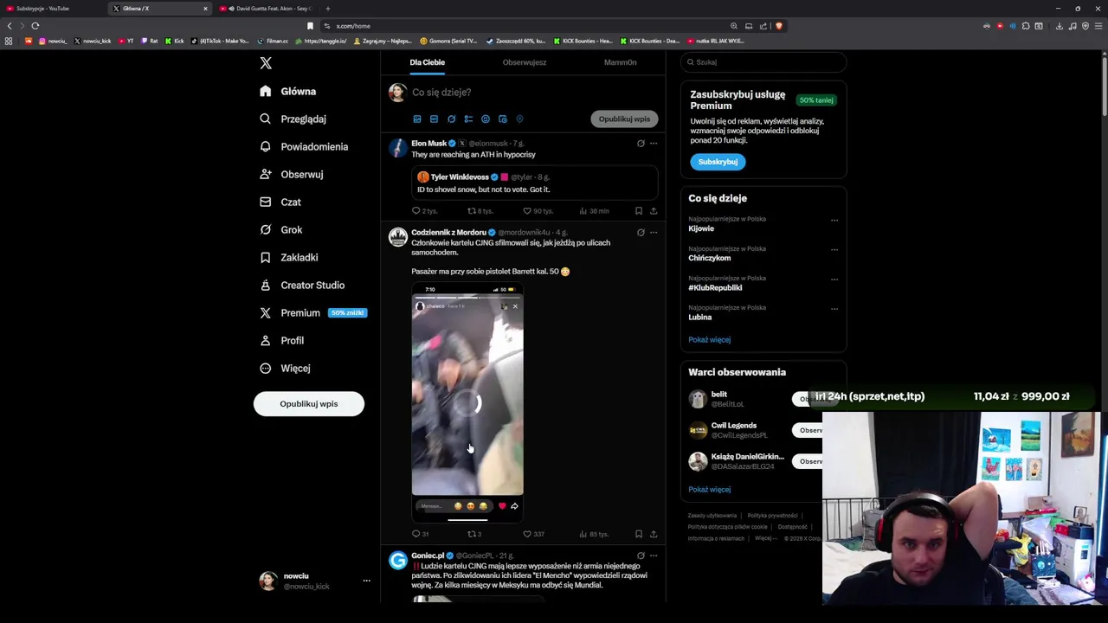Click Grok enhance icon in composer

pyautogui.click(x=451, y=119)
